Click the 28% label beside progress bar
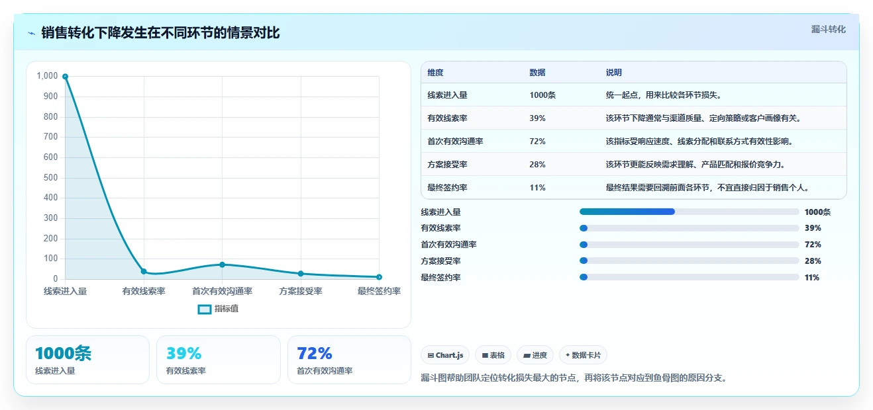This screenshot has height=410, width=873. (813, 261)
